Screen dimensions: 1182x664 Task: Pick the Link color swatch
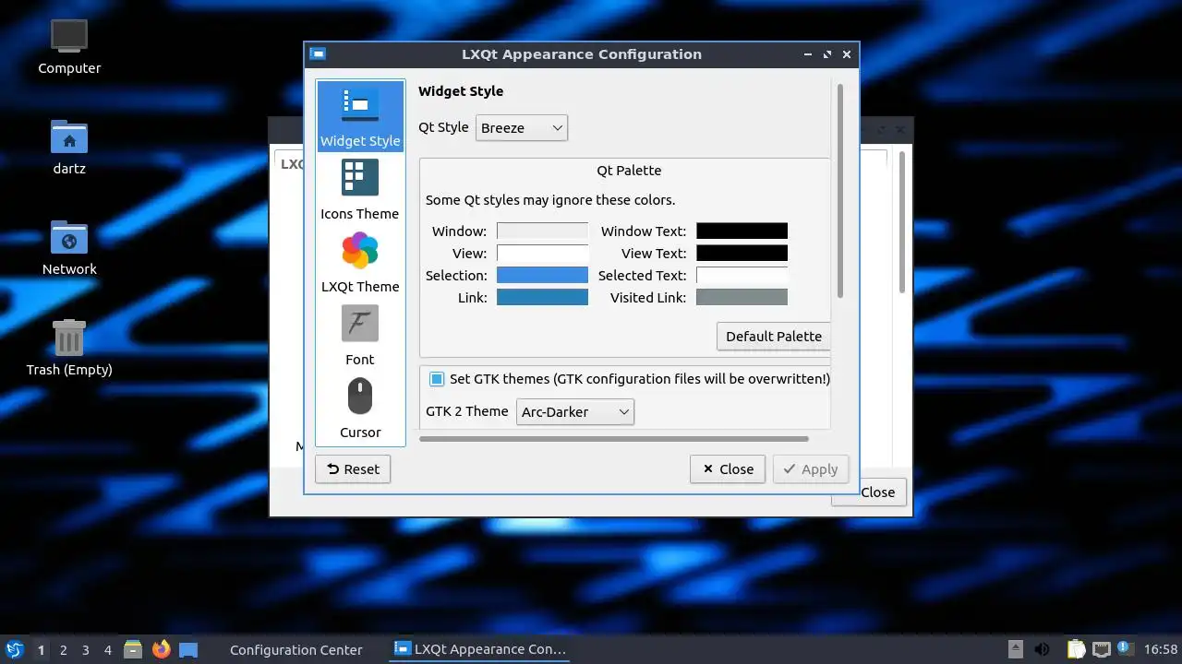542,298
